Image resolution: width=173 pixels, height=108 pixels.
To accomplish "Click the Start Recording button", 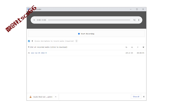I will point(86,33).
